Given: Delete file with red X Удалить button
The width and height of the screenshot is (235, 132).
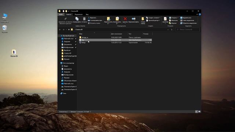Looking at the screenshot, I should [x=125, y=21].
